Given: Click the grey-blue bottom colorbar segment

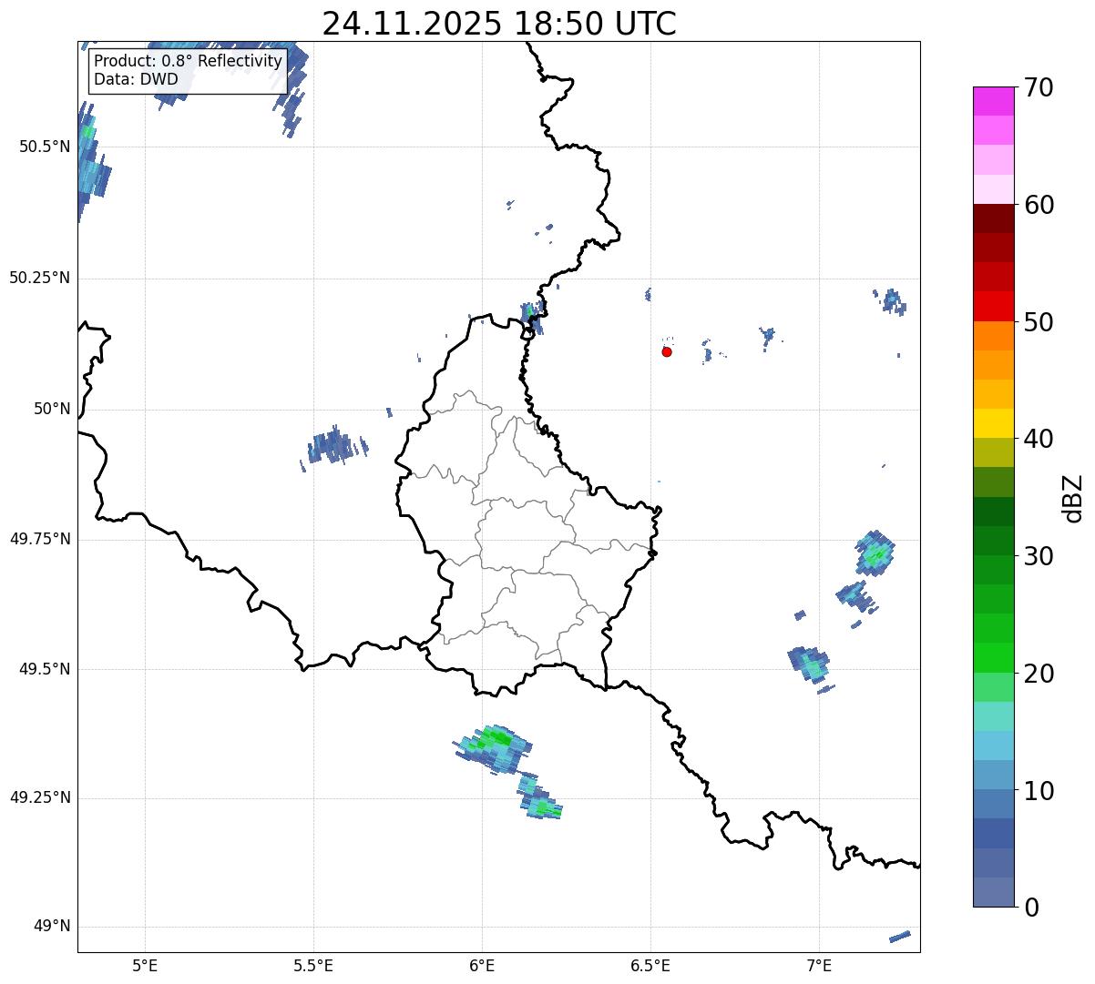Looking at the screenshot, I should click(993, 892).
